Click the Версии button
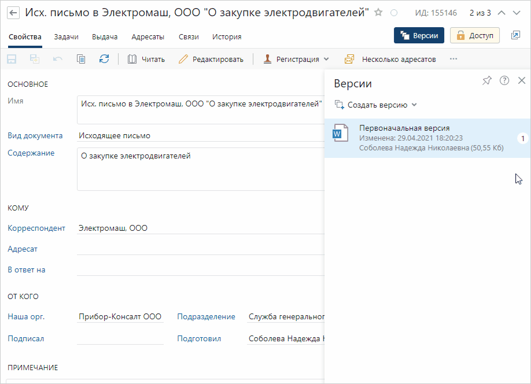 [419, 35]
